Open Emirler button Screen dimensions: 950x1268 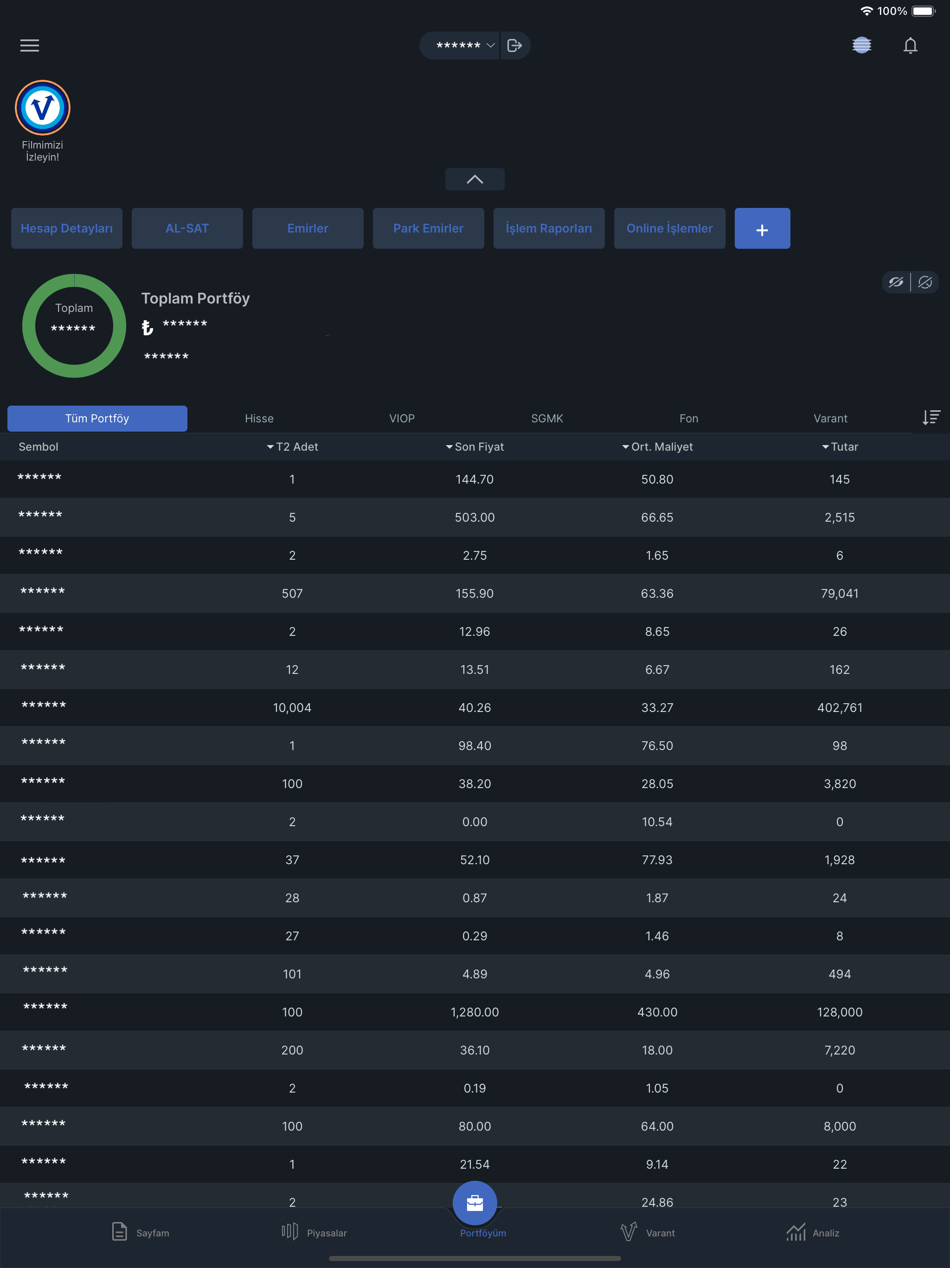(308, 228)
